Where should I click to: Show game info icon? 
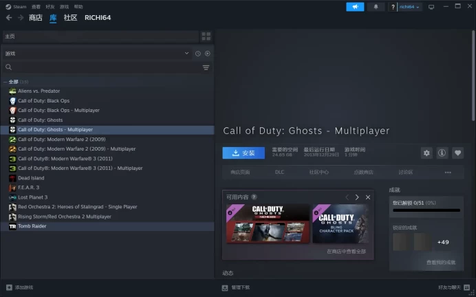coord(442,153)
